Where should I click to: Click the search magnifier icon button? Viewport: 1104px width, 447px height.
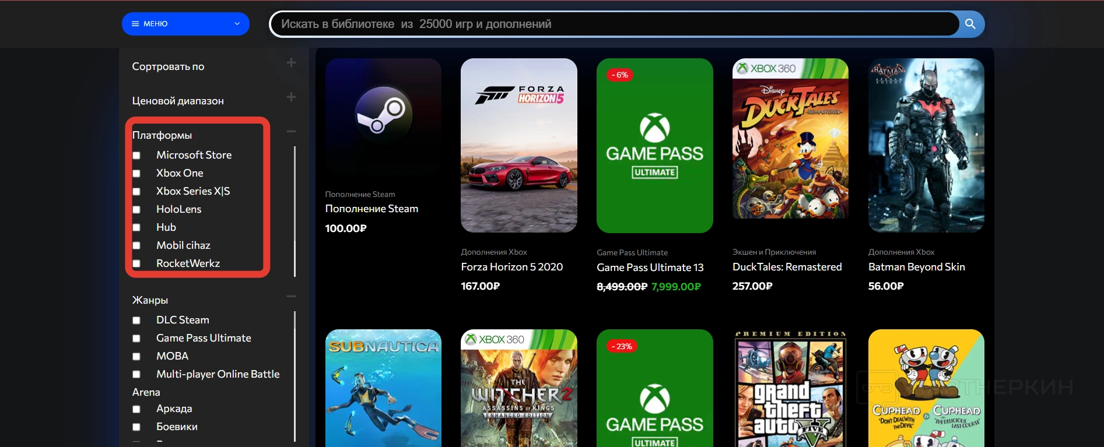coord(970,24)
